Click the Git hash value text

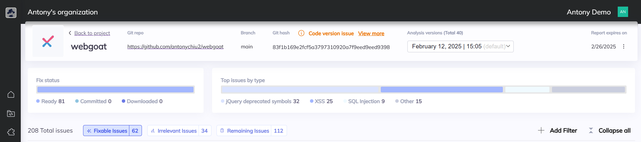pyautogui.click(x=331, y=47)
